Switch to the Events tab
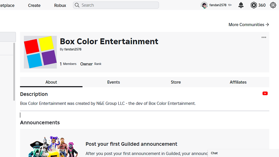 [114, 82]
